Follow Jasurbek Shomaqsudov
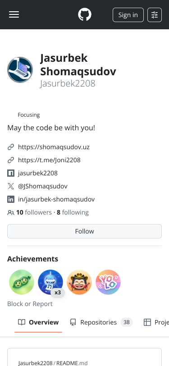 (x=85, y=231)
